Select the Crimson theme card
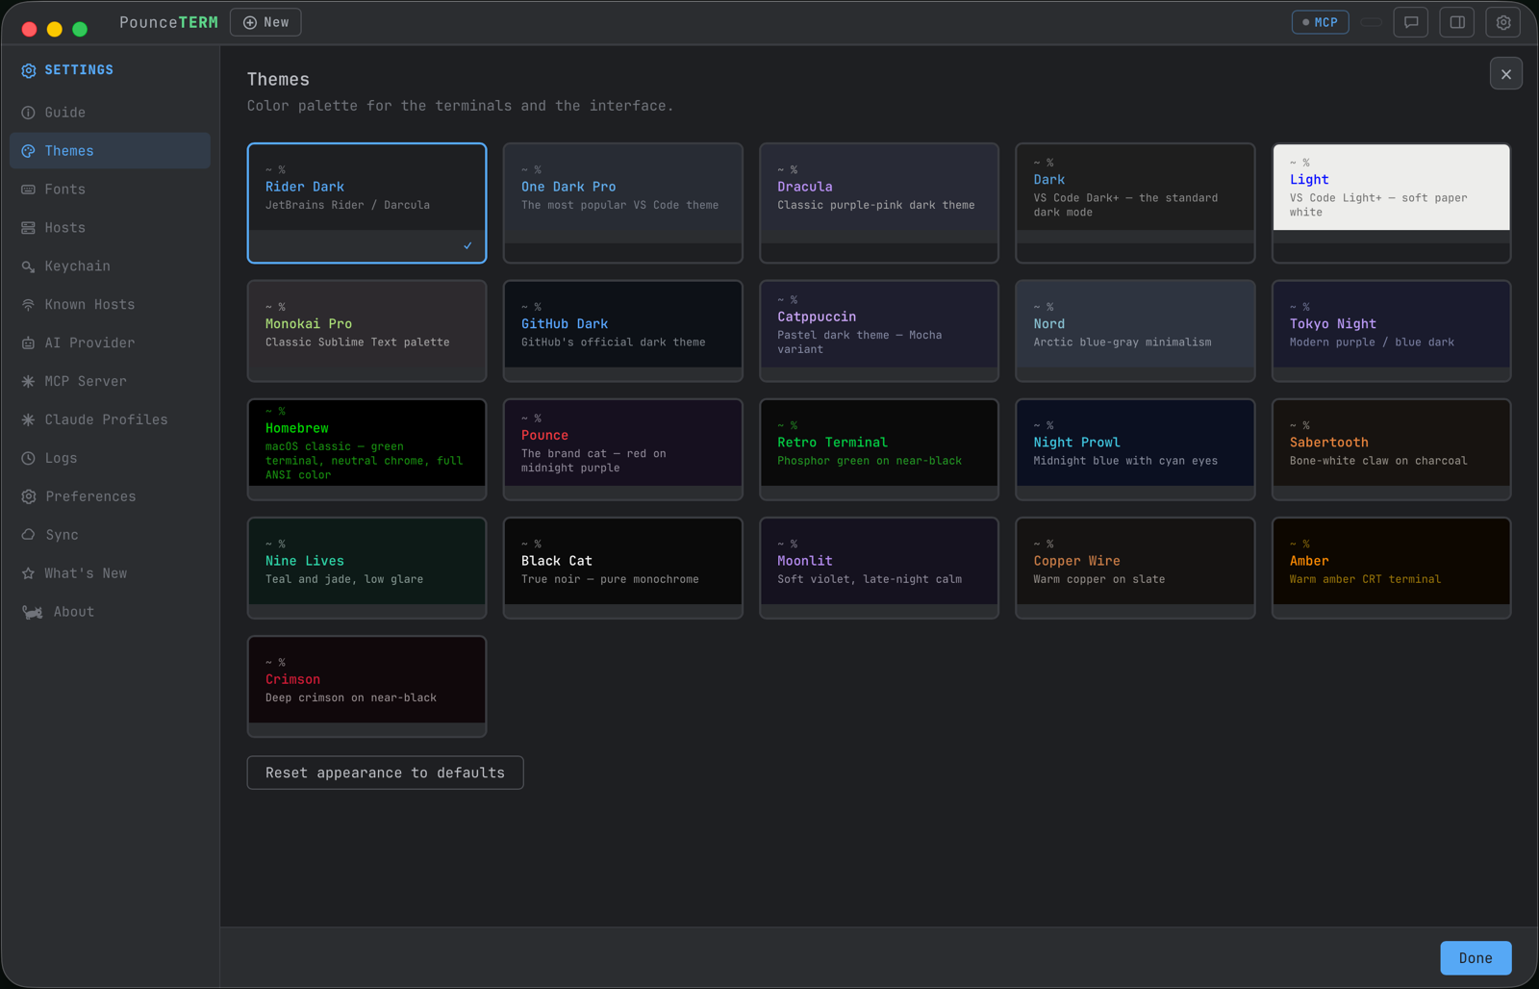This screenshot has width=1539, height=989. coord(366,686)
